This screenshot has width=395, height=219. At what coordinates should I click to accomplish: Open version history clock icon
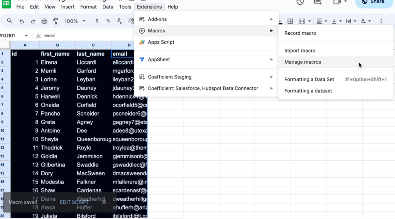[300, 2]
